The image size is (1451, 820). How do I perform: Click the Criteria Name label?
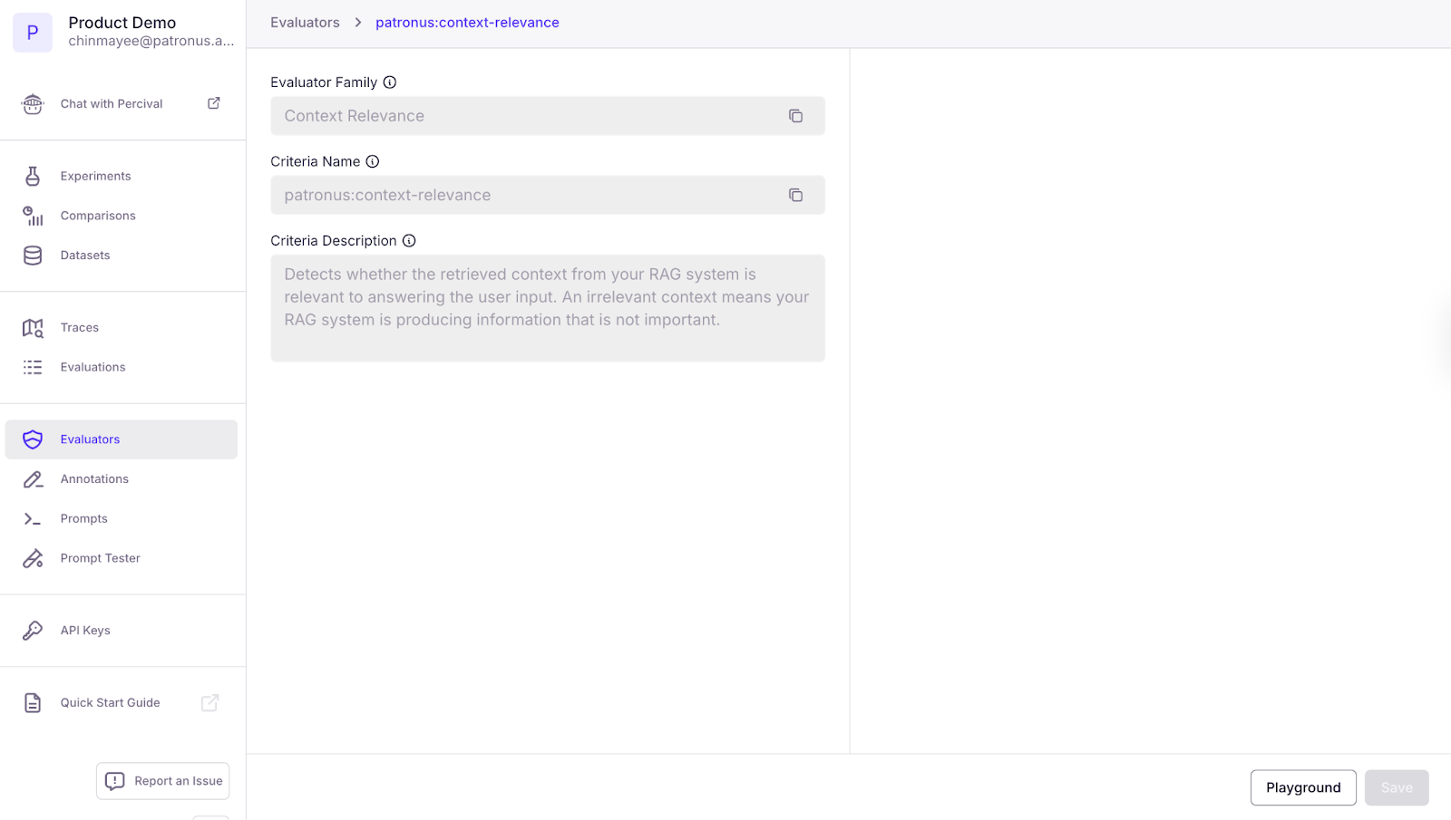(316, 161)
